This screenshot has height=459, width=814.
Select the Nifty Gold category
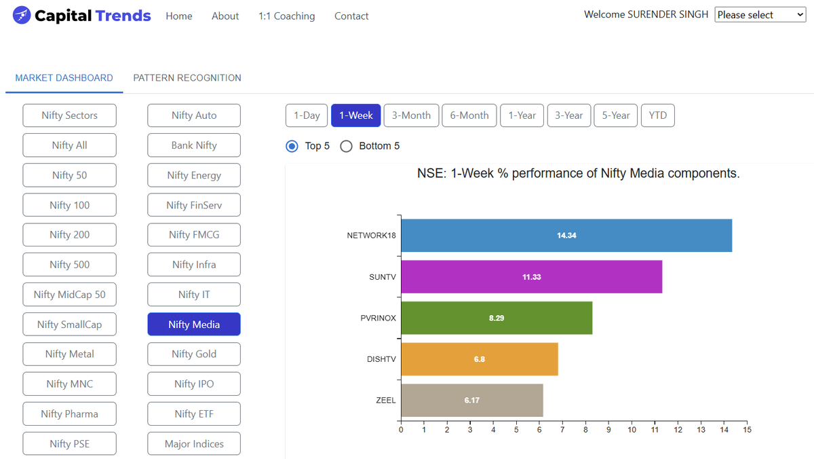(x=193, y=354)
